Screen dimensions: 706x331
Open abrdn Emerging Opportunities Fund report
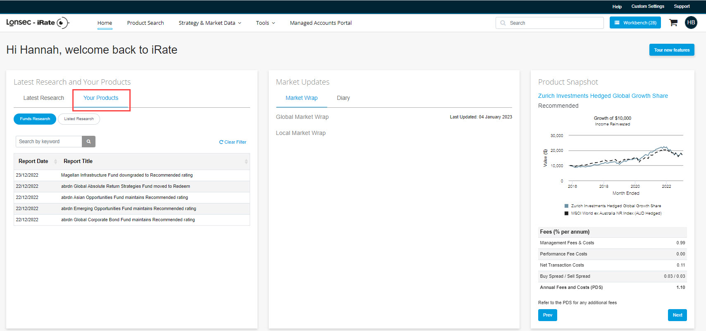(x=129, y=209)
